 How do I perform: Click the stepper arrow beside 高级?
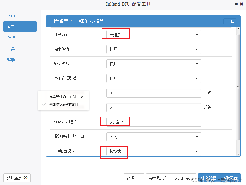[x=141, y=178]
